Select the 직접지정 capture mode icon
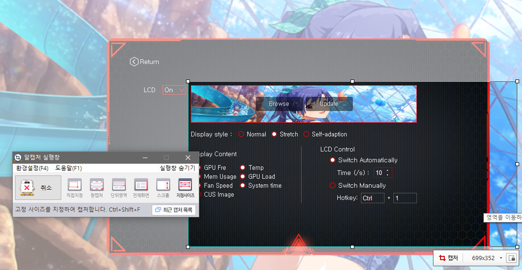522x270 pixels. (74, 185)
